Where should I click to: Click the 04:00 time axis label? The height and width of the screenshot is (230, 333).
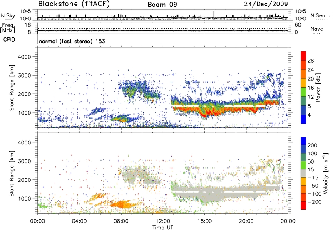pyautogui.click(x=80, y=221)
